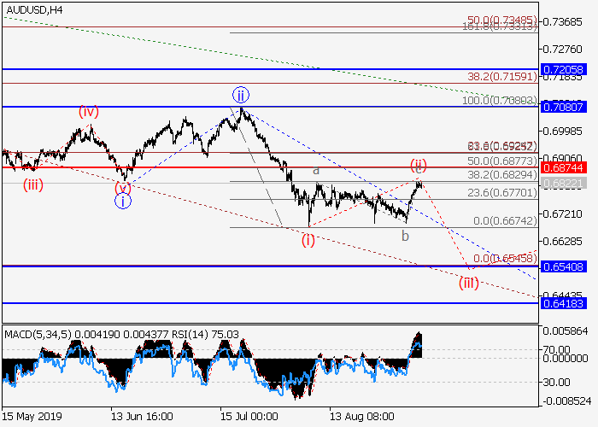Click the circled wave ii label at the peak
598x427 pixels.
[242, 95]
